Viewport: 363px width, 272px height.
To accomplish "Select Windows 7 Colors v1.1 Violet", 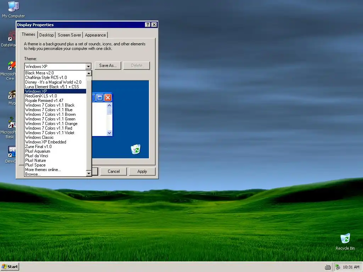I will 55,133.
